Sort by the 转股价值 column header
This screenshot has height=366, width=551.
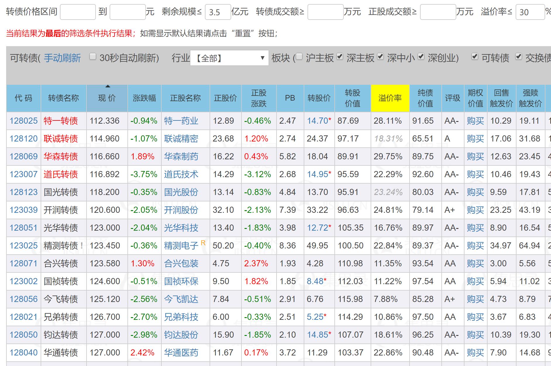(x=353, y=98)
